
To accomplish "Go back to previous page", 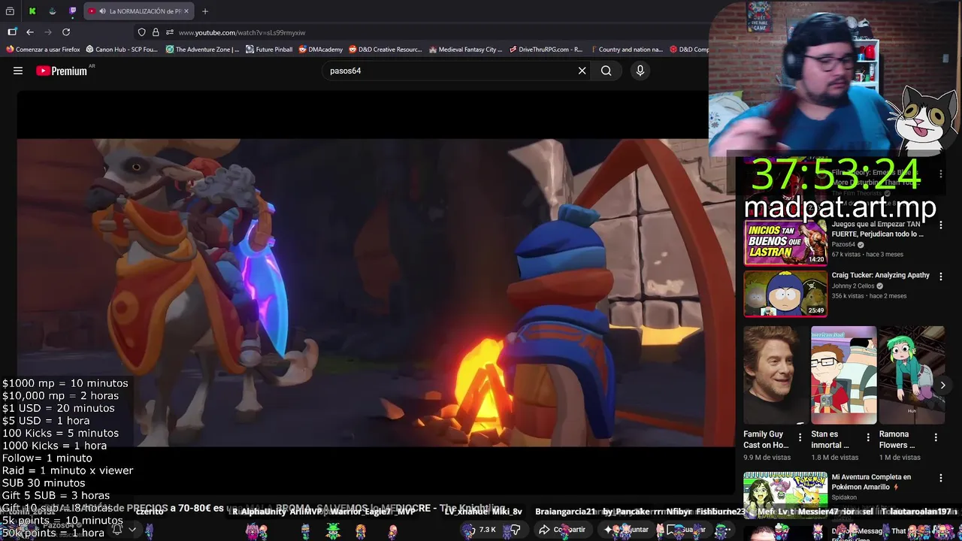I will tap(30, 32).
